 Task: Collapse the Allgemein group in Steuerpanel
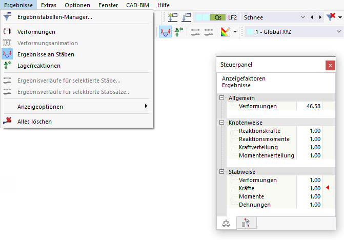[222, 98]
